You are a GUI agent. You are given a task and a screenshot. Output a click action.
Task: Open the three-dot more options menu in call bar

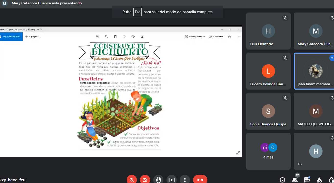pos(185,180)
